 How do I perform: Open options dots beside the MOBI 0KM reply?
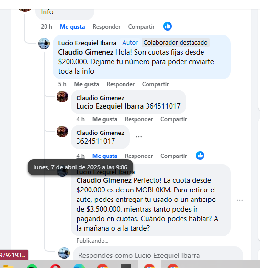point(240,200)
